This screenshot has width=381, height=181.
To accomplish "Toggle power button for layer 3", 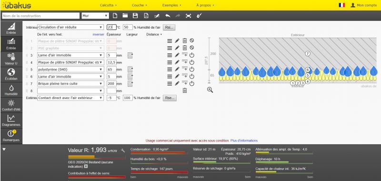I will click(192, 55).
